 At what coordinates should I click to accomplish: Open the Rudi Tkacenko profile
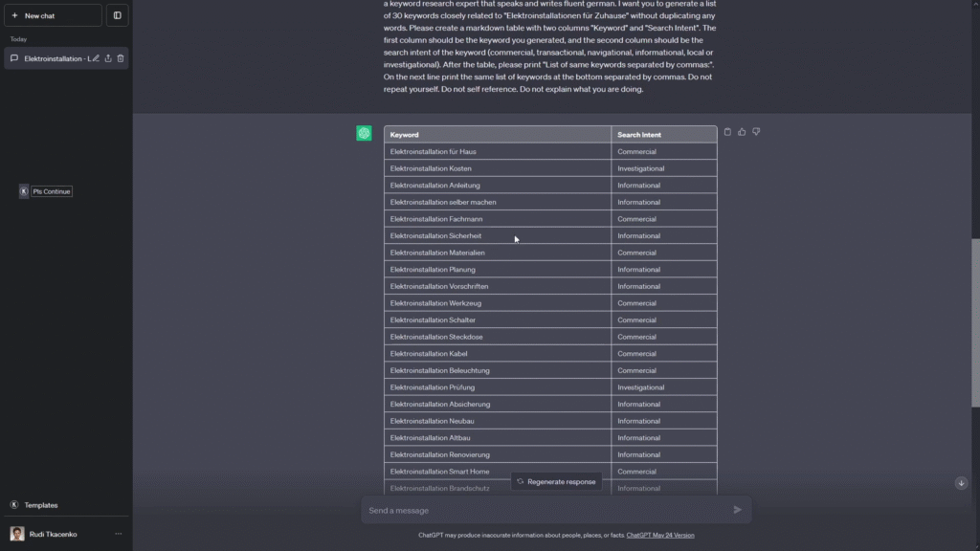click(54, 534)
